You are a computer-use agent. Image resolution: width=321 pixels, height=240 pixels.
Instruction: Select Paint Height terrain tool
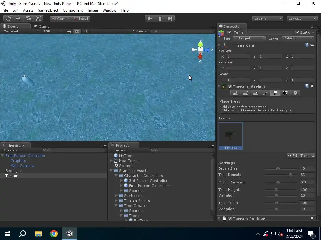(x=245, y=93)
